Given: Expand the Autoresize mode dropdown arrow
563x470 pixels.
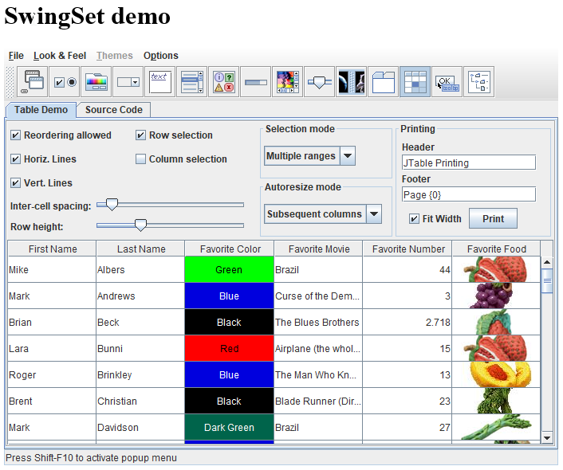Looking at the screenshot, I should [374, 213].
